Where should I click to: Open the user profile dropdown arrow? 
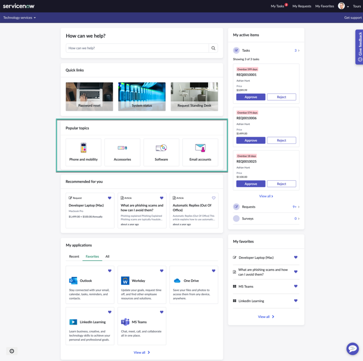tap(348, 7)
